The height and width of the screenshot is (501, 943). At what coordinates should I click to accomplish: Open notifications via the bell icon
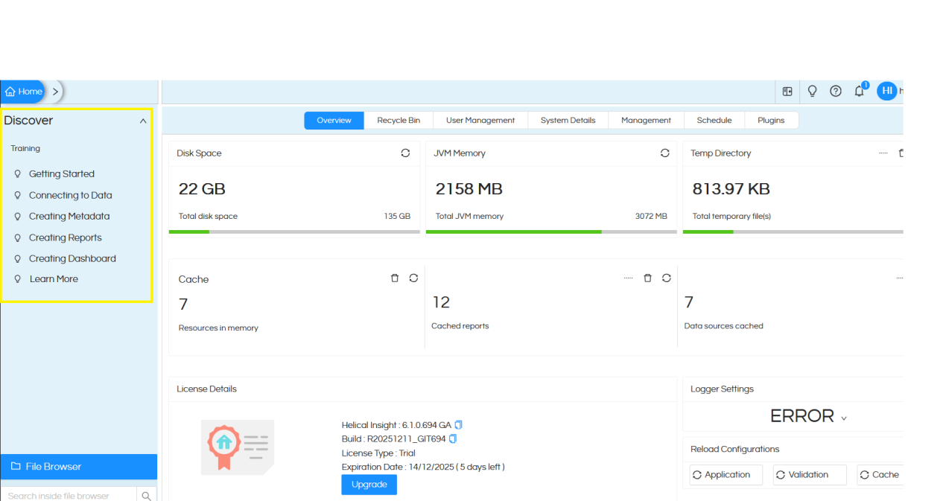(x=859, y=91)
